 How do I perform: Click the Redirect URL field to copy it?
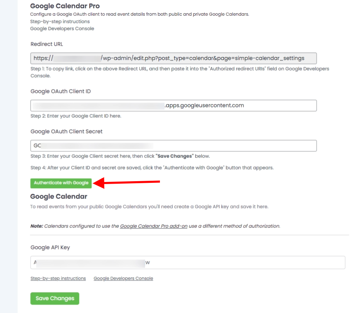(x=173, y=58)
